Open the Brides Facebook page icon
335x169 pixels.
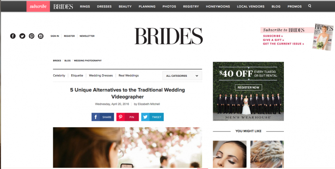(13, 36)
